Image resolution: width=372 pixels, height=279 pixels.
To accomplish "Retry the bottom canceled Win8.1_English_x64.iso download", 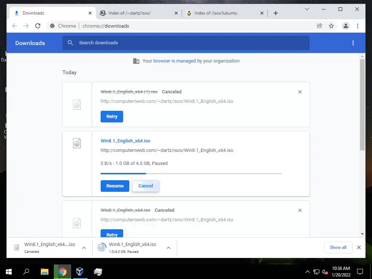I will (x=112, y=234).
